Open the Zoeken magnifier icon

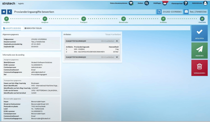pos(147,3)
